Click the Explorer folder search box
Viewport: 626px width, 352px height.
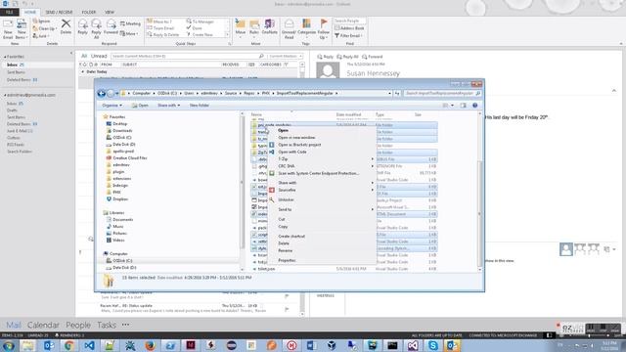tap(442, 94)
